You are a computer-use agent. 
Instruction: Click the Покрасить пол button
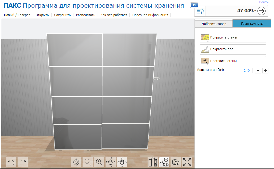233,49
